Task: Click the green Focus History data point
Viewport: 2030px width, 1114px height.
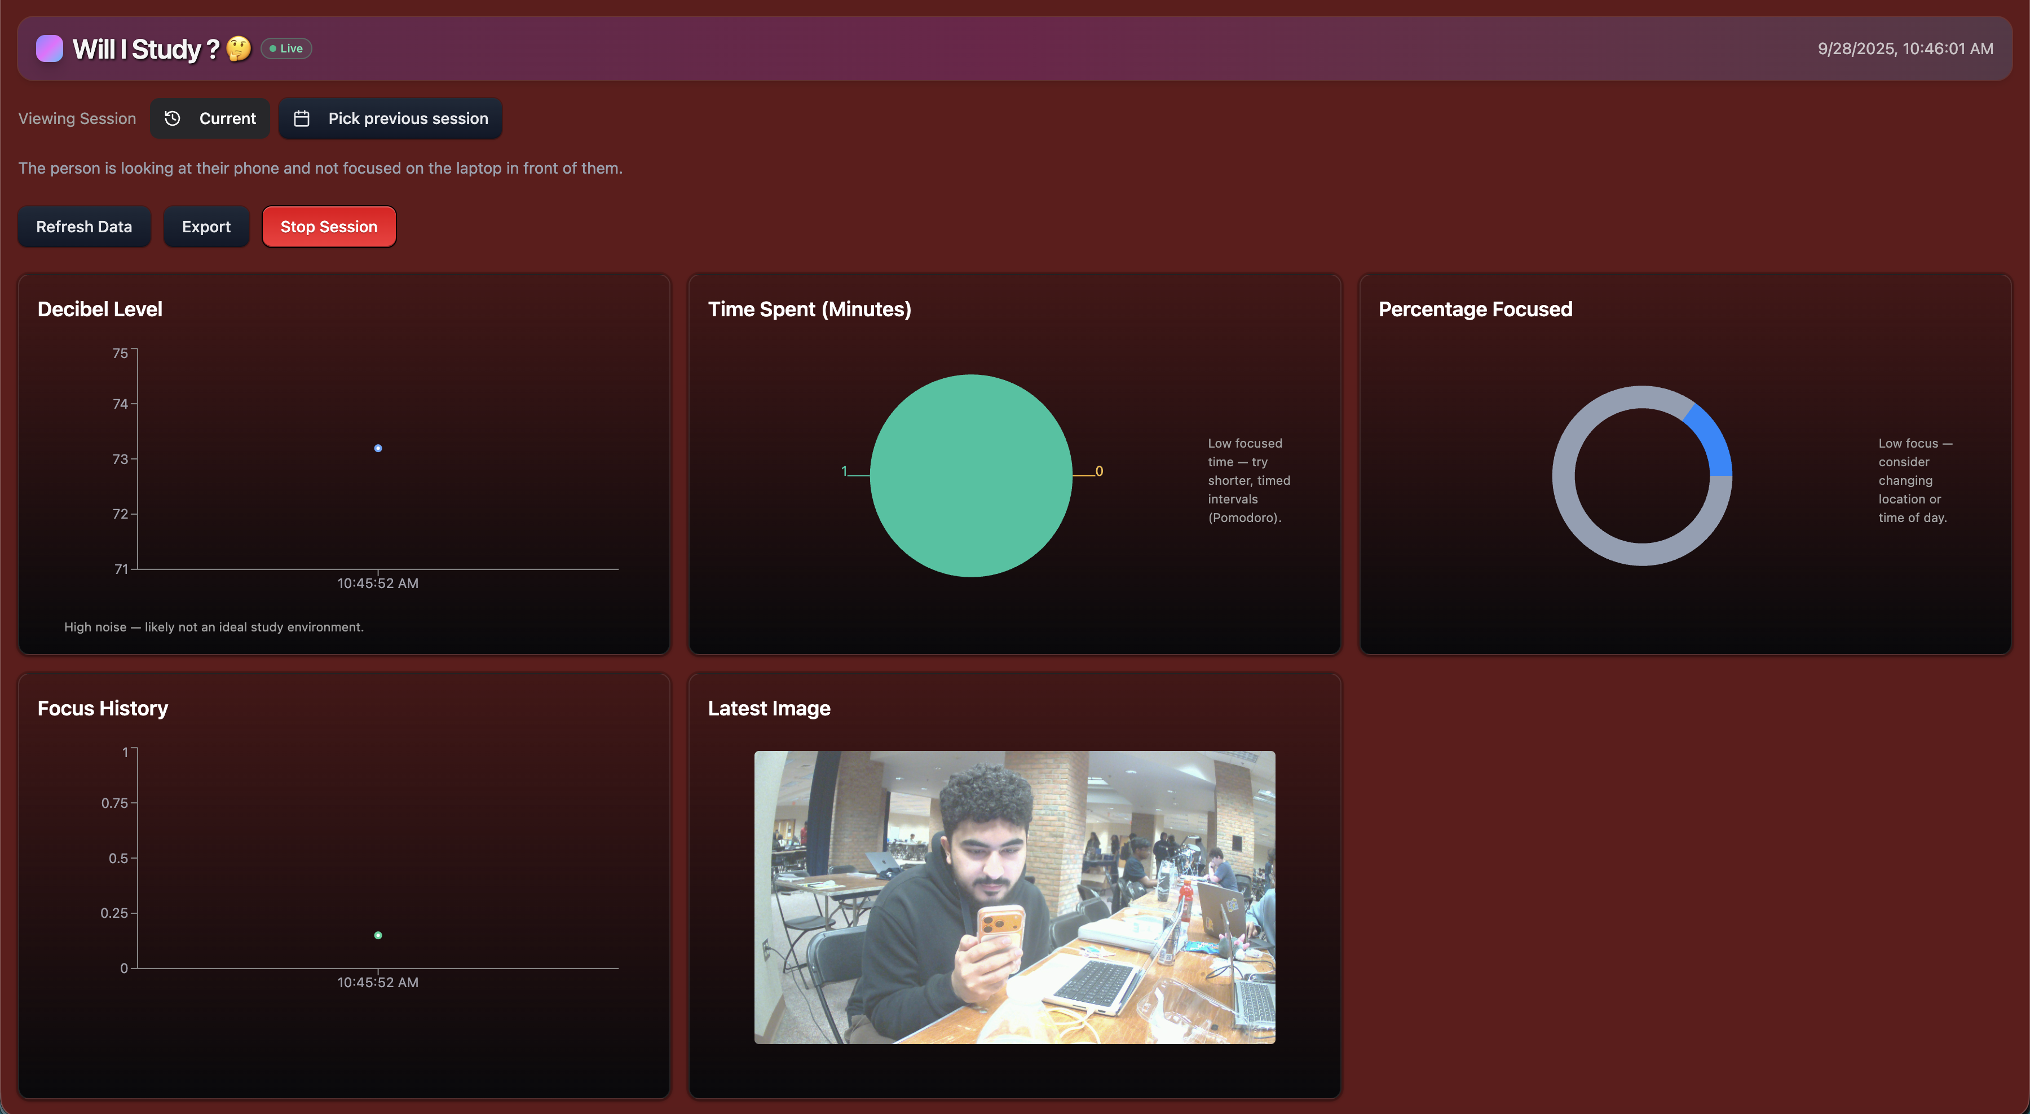Action: click(378, 935)
